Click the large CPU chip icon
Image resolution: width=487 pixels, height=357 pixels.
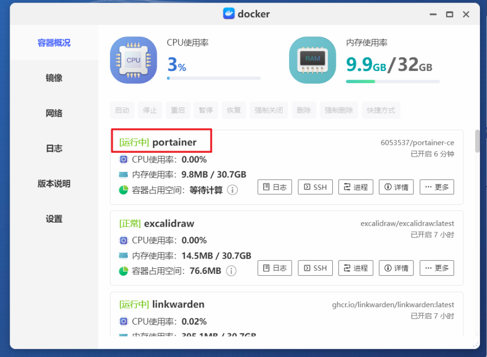[133, 60]
